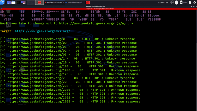Viewport: 197px width, 111px height.
Task: Open the battery power manager icon
Action: coord(181,2)
